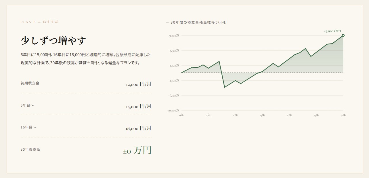The height and width of the screenshot is (178, 369).
Task: Click the 30年後残高 ±0 万円 figure
Action: coord(137,150)
